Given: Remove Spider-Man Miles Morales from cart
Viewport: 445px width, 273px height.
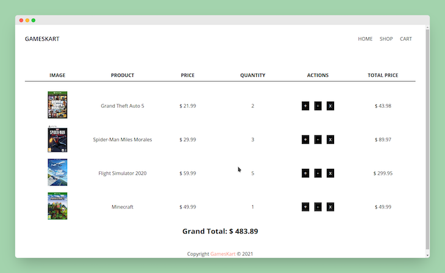Looking at the screenshot, I should [330, 140].
